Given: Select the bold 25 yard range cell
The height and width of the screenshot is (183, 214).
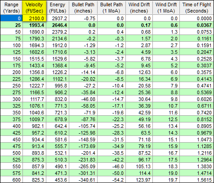Looking at the screenshot, I should (x=12, y=25).
